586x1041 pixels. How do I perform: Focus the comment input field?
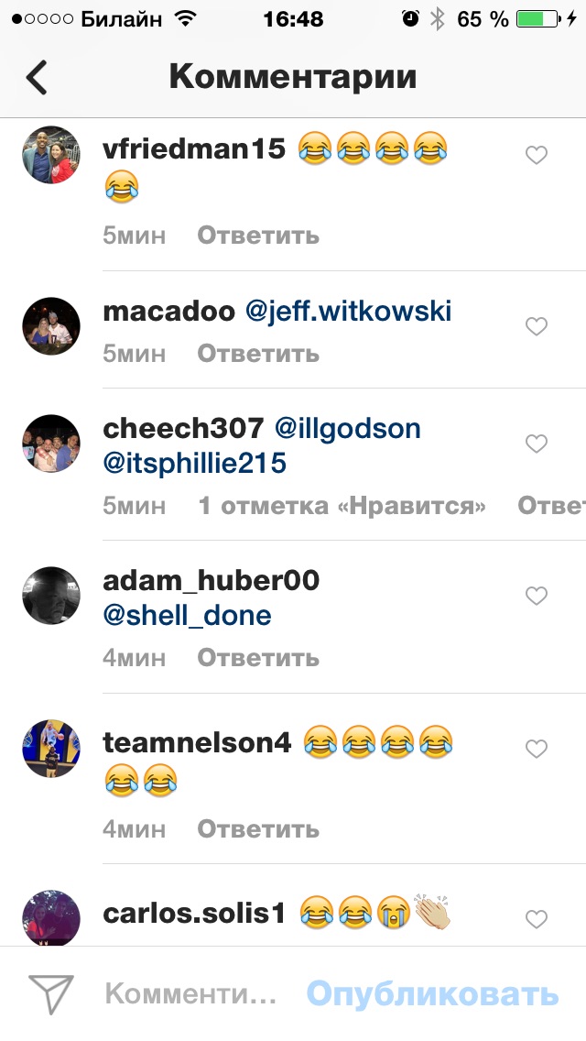(x=190, y=994)
